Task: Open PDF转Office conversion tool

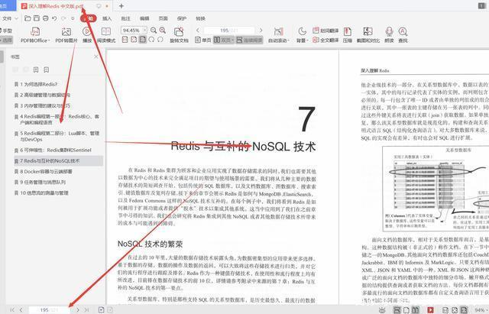Action: point(35,34)
